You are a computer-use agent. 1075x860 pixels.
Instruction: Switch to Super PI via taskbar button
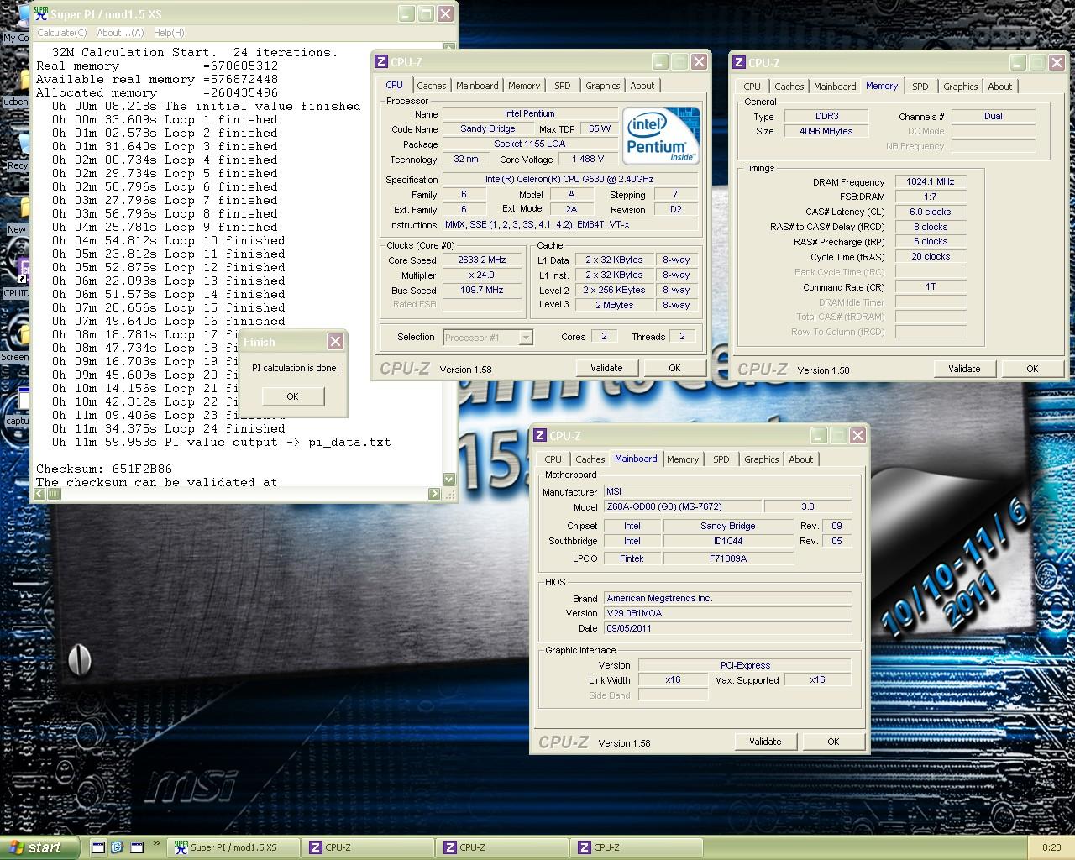tap(233, 847)
